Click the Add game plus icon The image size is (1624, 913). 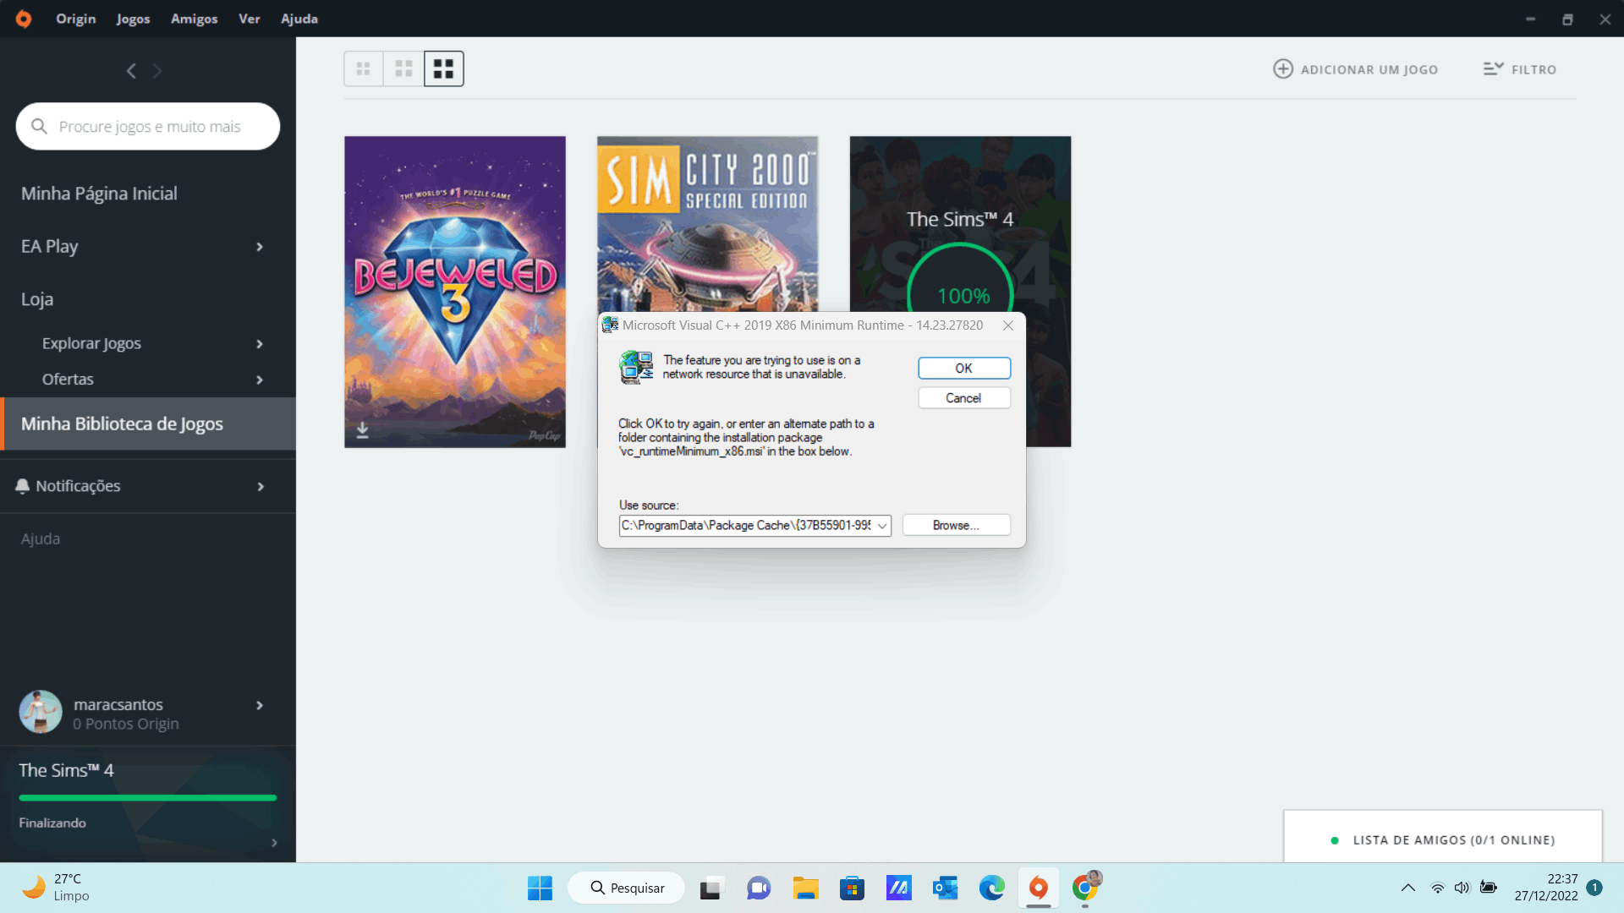point(1282,69)
